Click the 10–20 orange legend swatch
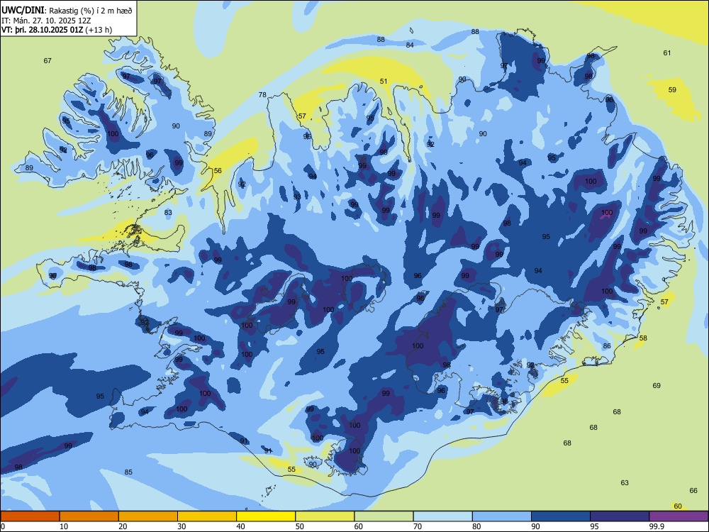Screen dimensions: 709x532 tap(89, 516)
